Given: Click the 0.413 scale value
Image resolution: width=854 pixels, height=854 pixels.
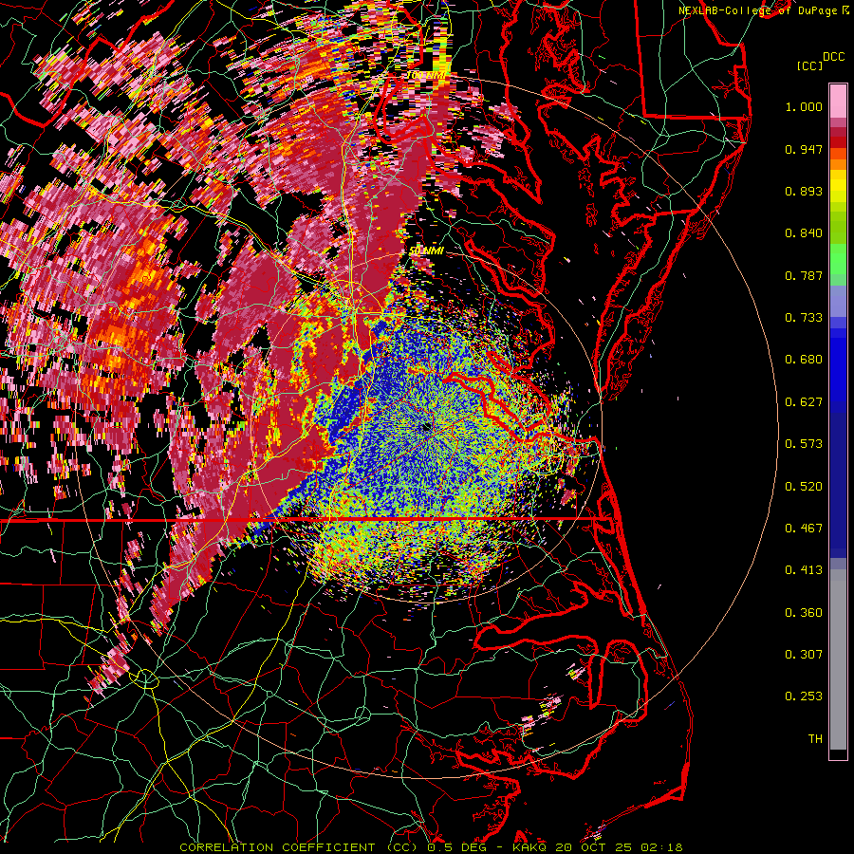Looking at the screenshot, I should 804,569.
